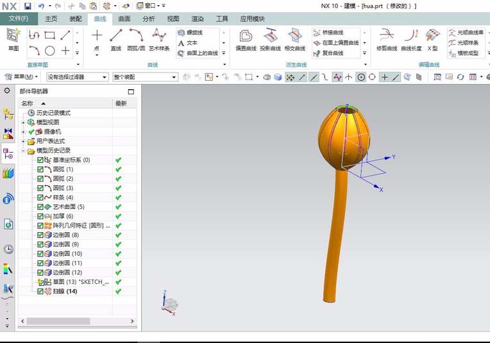Viewport: 490px width, 343px height.
Task: Uncheck the 扫掠 (14) feature checkbox
Action: point(40,291)
